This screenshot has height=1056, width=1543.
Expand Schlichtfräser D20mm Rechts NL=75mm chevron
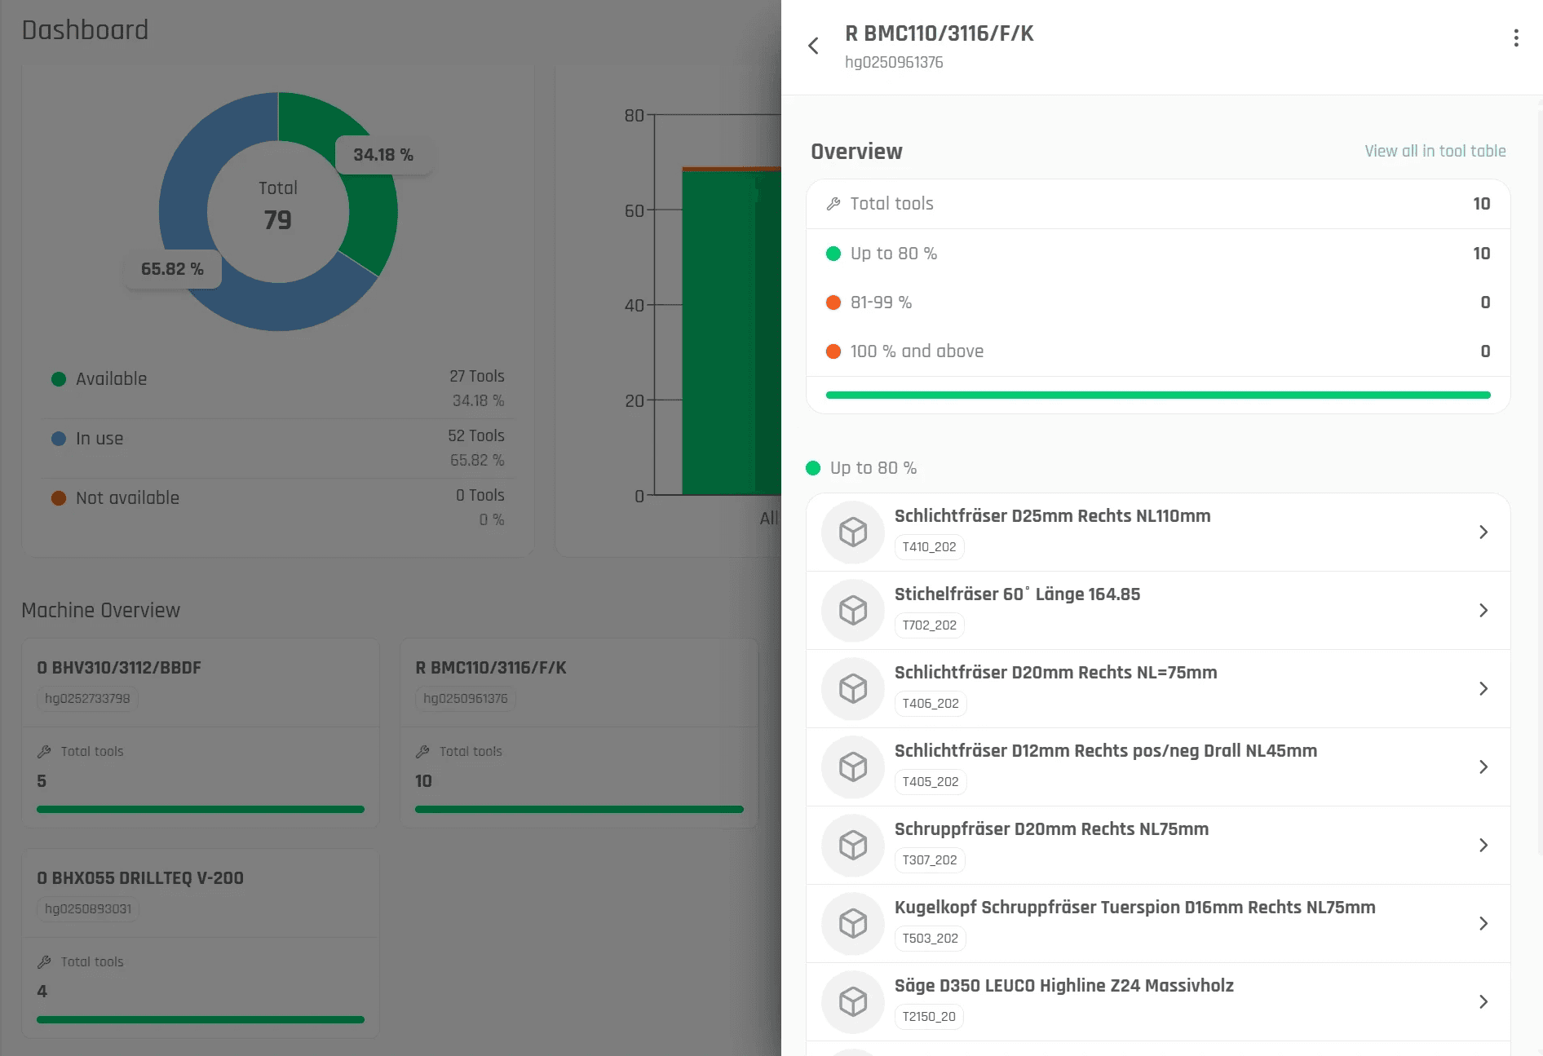1483,688
